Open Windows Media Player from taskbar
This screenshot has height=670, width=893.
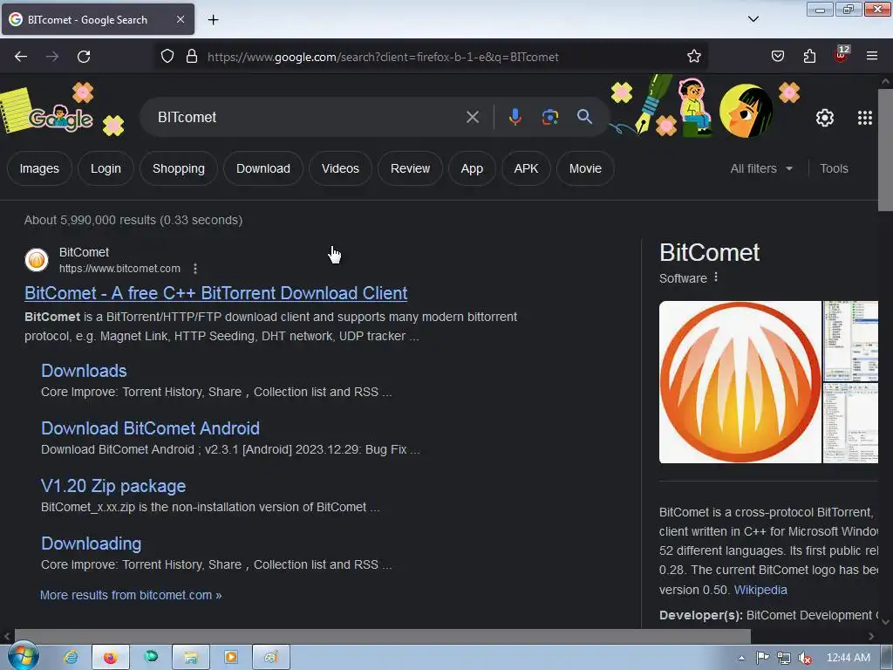231,658
